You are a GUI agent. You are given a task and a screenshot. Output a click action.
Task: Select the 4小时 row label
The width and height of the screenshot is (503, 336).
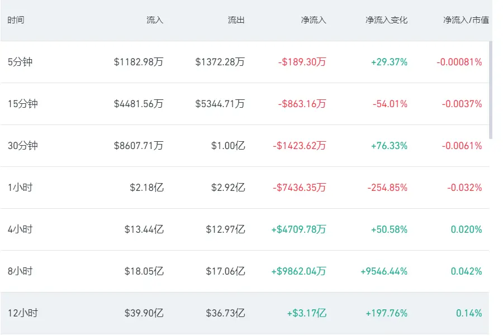pos(20,229)
